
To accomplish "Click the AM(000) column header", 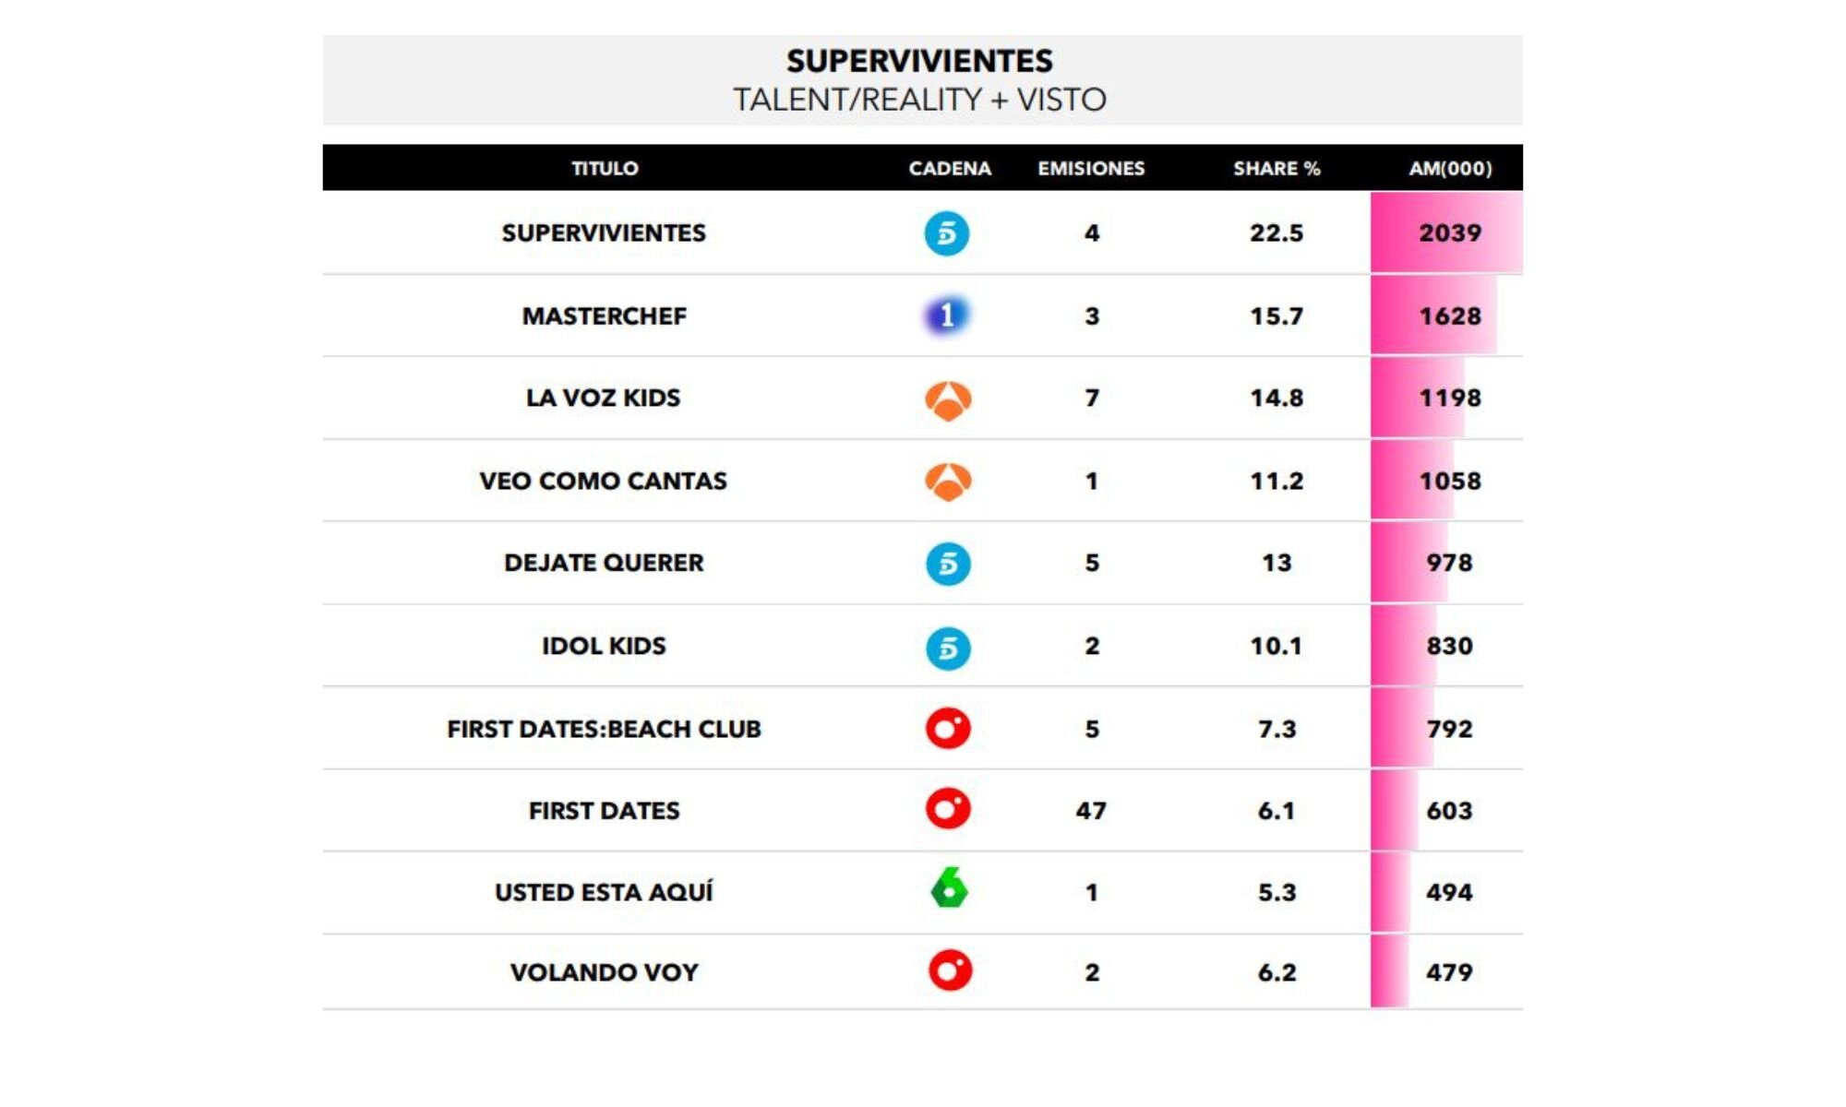I will (x=1450, y=169).
